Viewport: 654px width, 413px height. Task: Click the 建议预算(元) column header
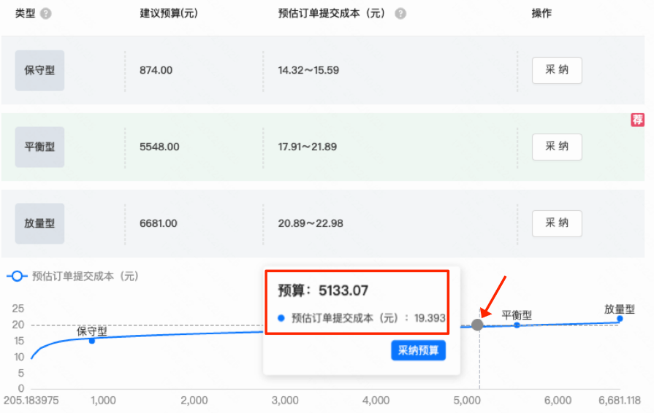pyautogui.click(x=169, y=13)
